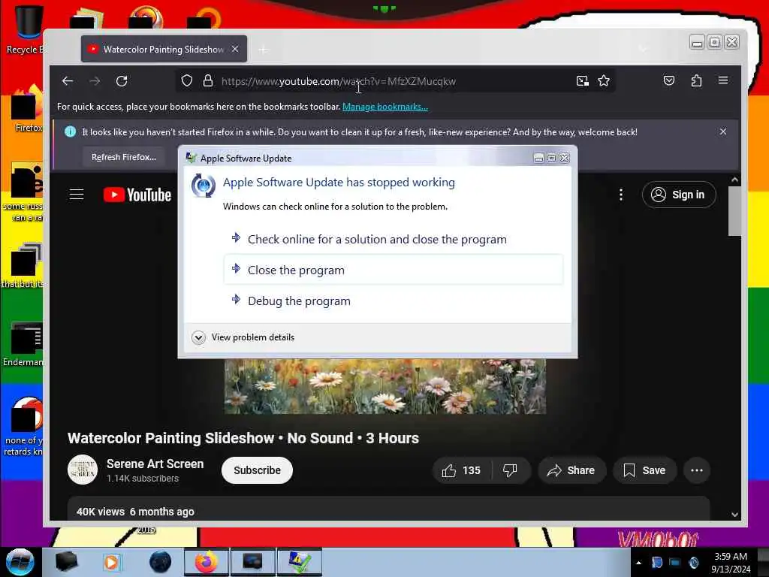Open new tab with the plus button
The width and height of the screenshot is (769, 577).
tap(264, 50)
